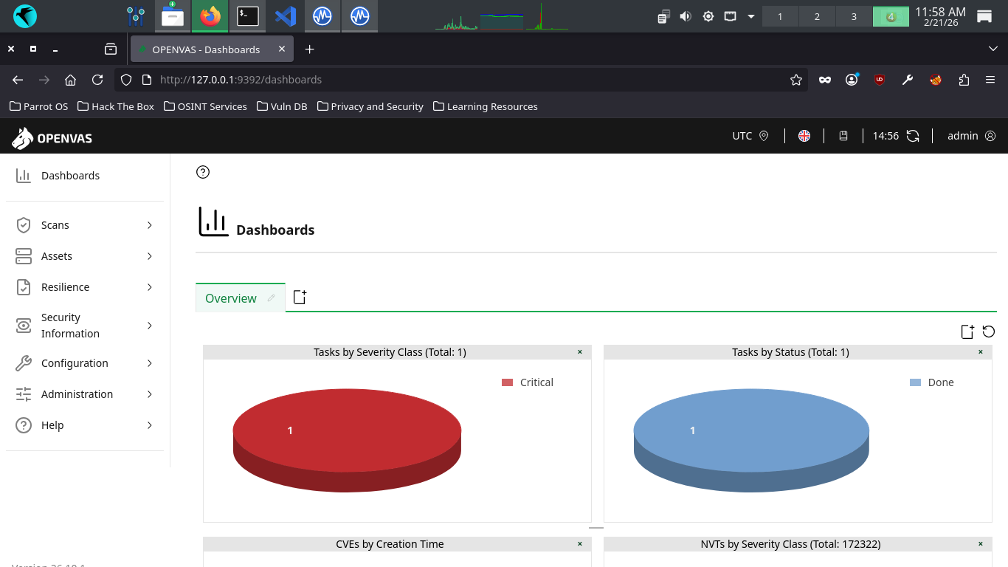Toggle the Done legend entry
Screen dimensions: 1008x567
(x=932, y=382)
